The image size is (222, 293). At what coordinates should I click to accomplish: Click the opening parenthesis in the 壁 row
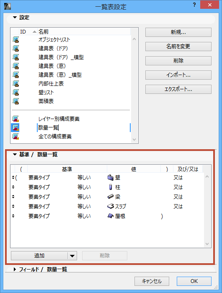tap(16, 178)
